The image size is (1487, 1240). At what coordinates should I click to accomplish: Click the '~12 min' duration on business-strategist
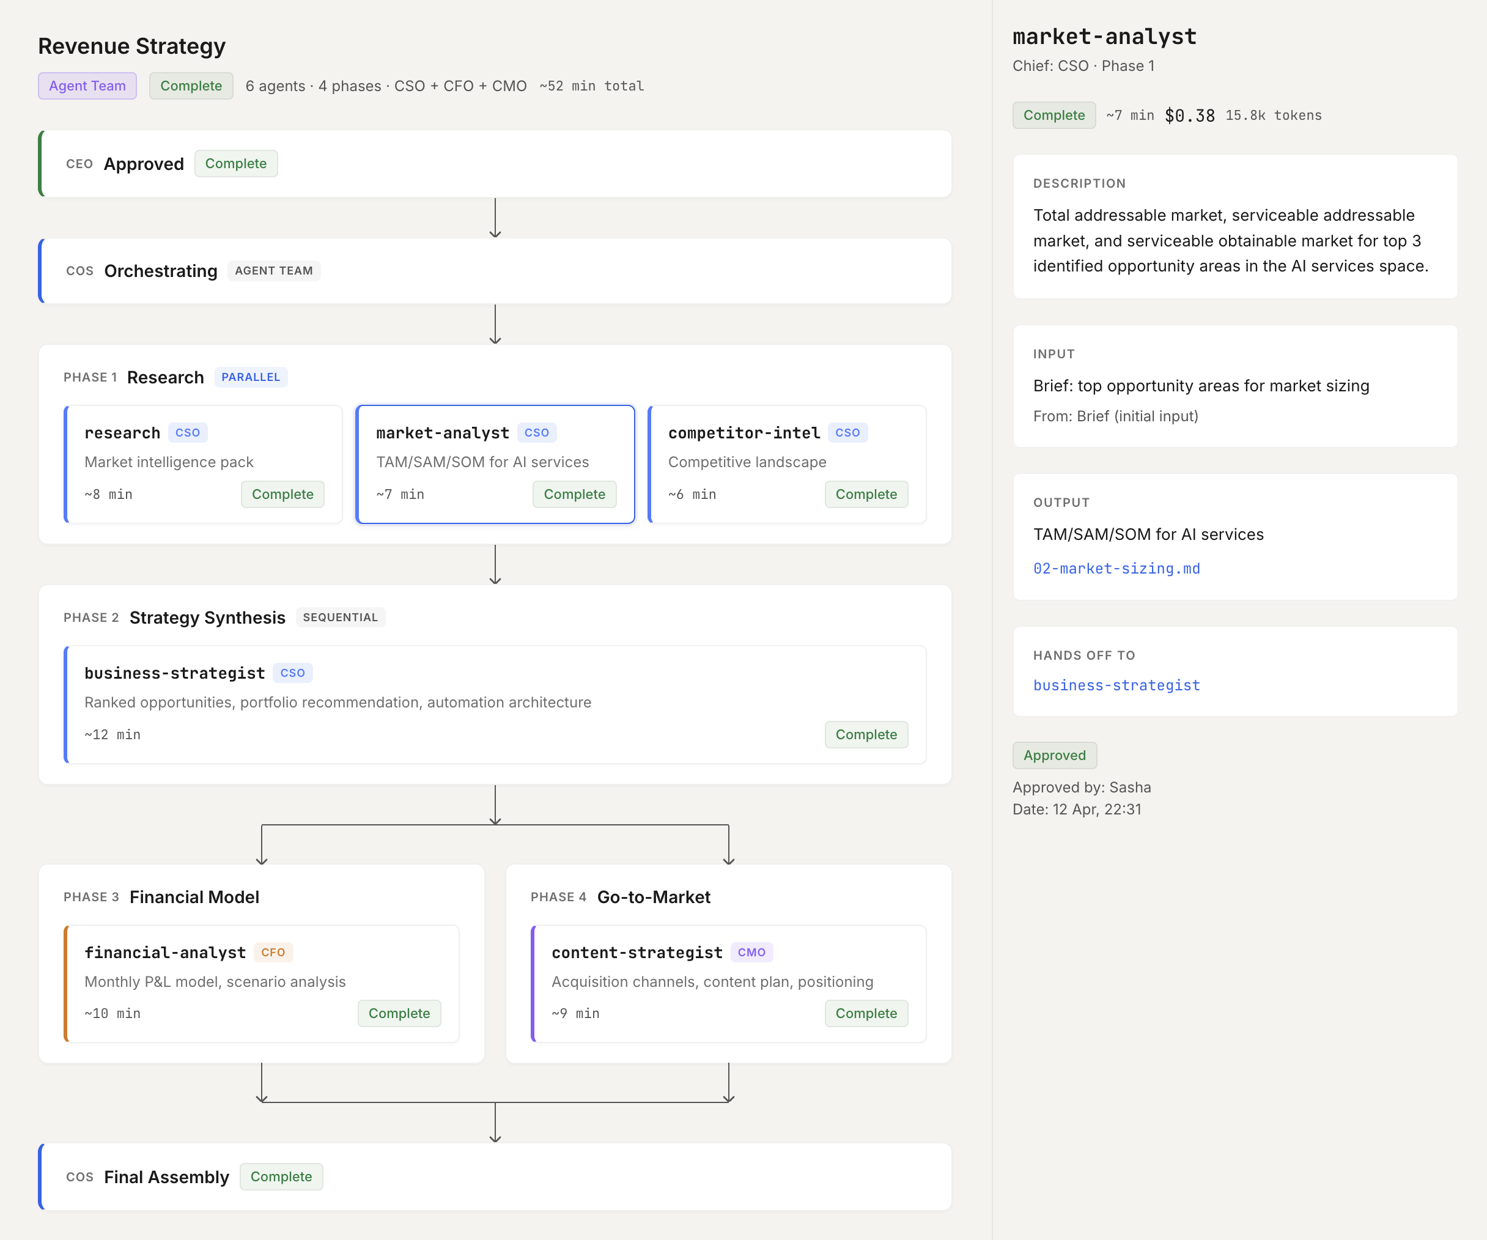point(113,734)
